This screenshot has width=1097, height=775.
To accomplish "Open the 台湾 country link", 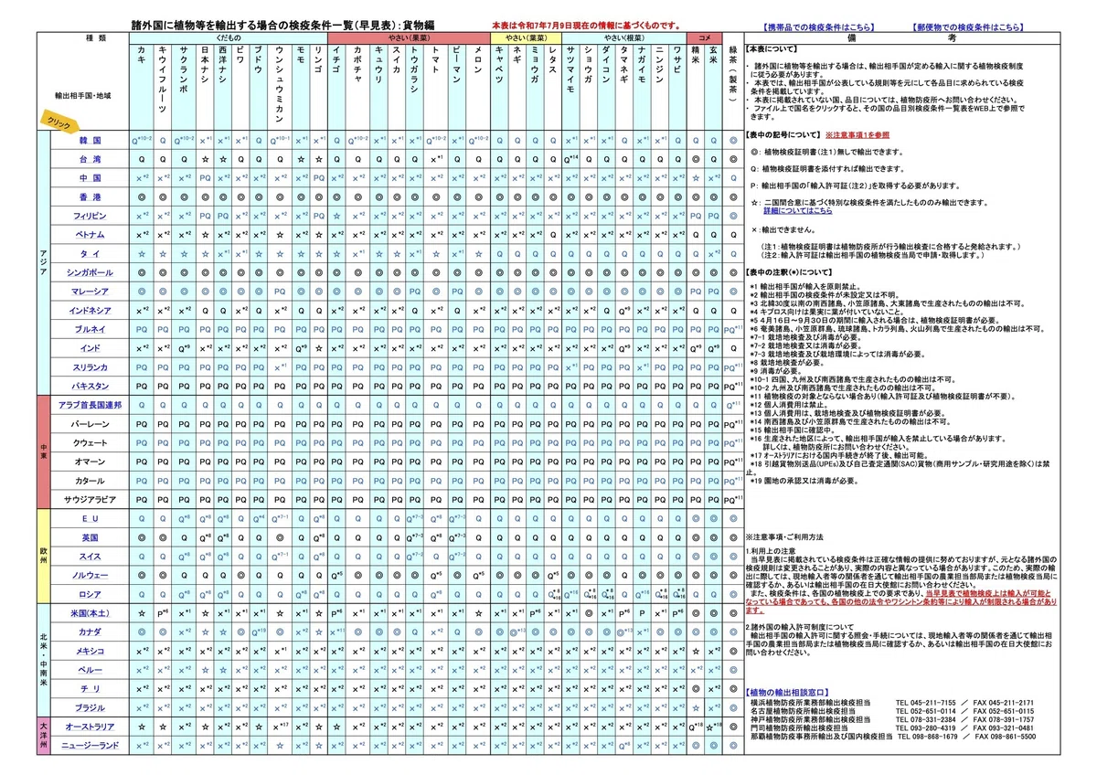I will [90, 159].
